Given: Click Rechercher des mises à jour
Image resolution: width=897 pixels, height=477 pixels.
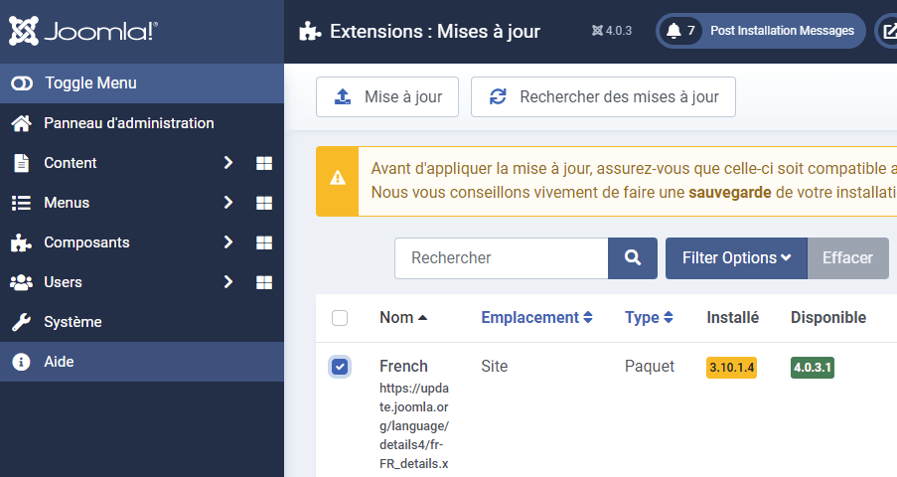Looking at the screenshot, I should click(x=603, y=96).
